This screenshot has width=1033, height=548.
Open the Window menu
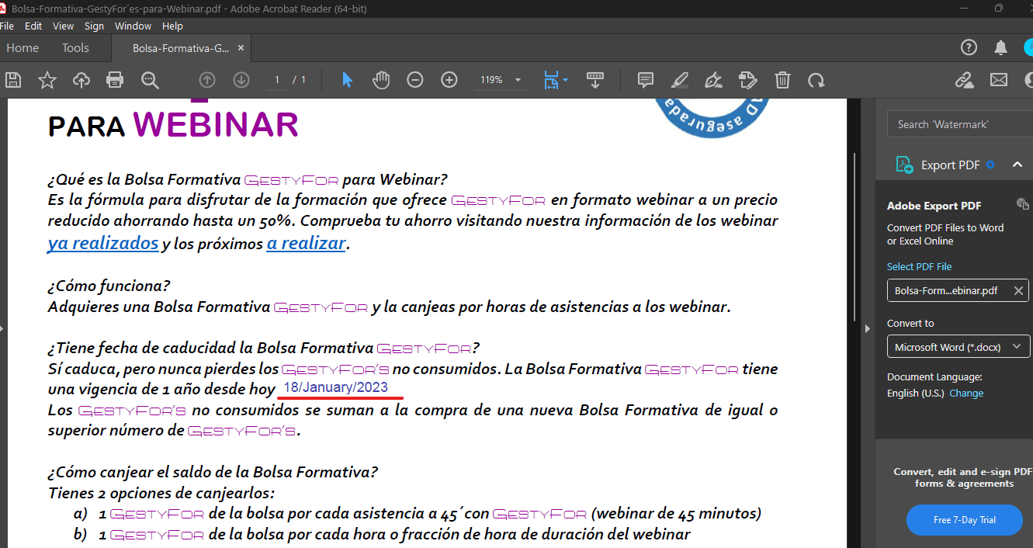tap(133, 26)
